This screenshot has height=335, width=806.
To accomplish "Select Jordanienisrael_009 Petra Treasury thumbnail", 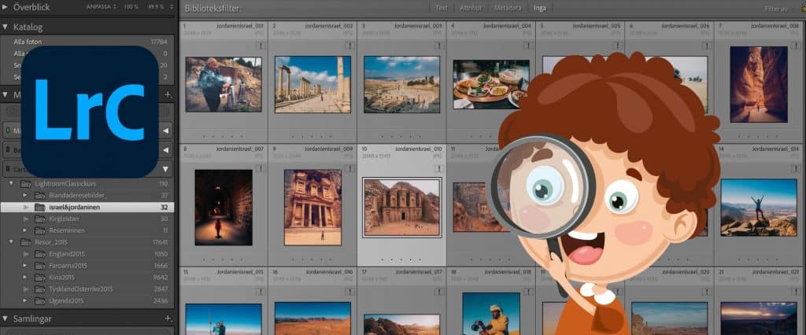I will click(312, 207).
